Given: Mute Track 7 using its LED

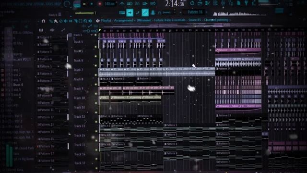Looking at the screenshot, I should pyautogui.click(x=96, y=75).
